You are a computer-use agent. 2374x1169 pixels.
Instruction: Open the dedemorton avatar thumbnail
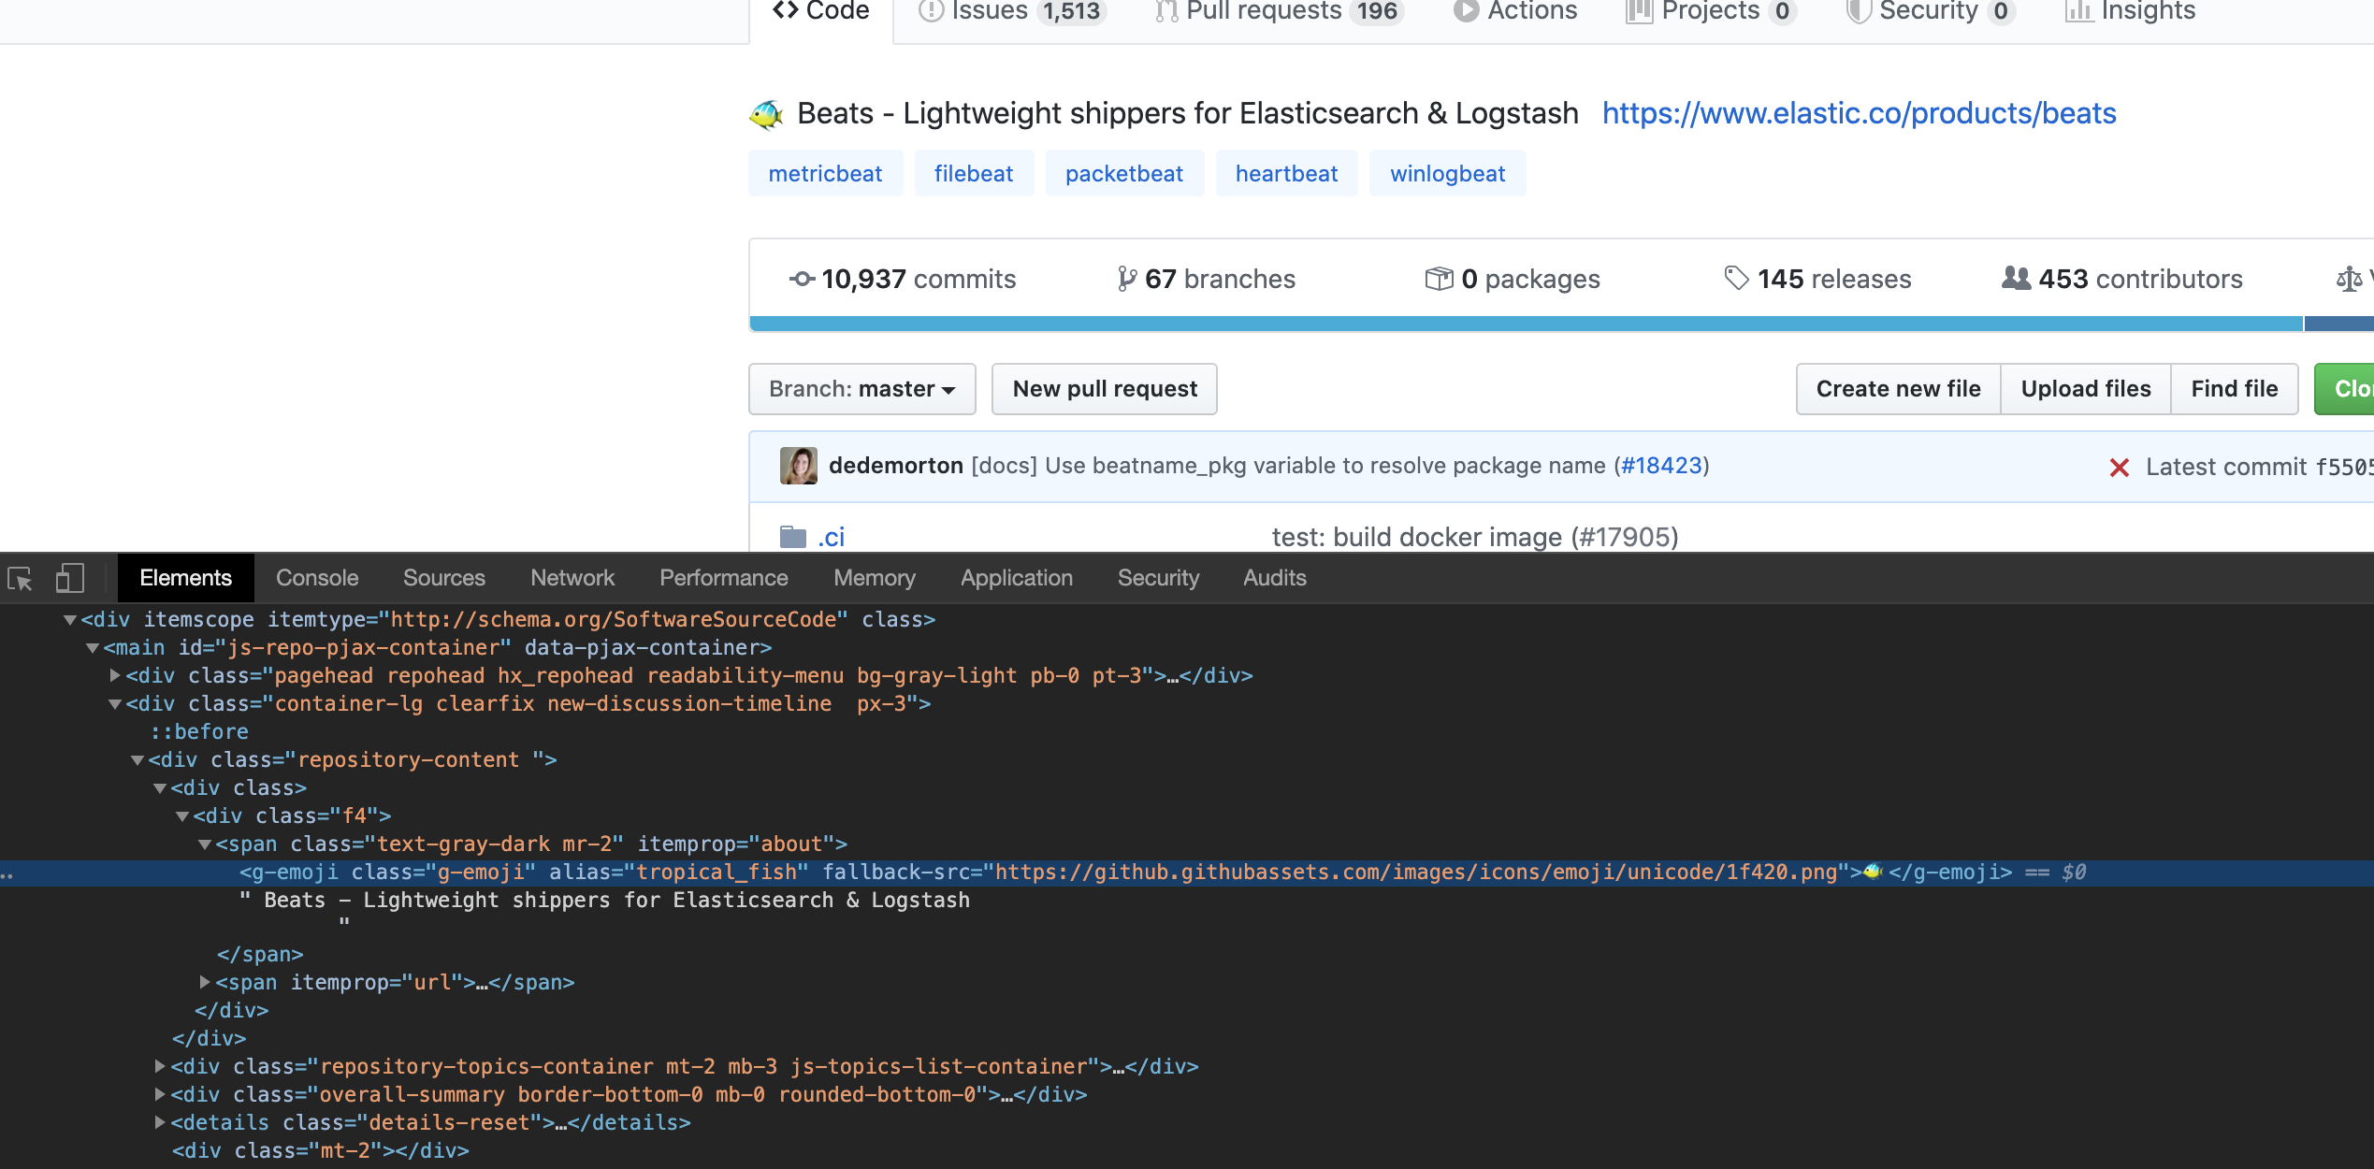[797, 465]
